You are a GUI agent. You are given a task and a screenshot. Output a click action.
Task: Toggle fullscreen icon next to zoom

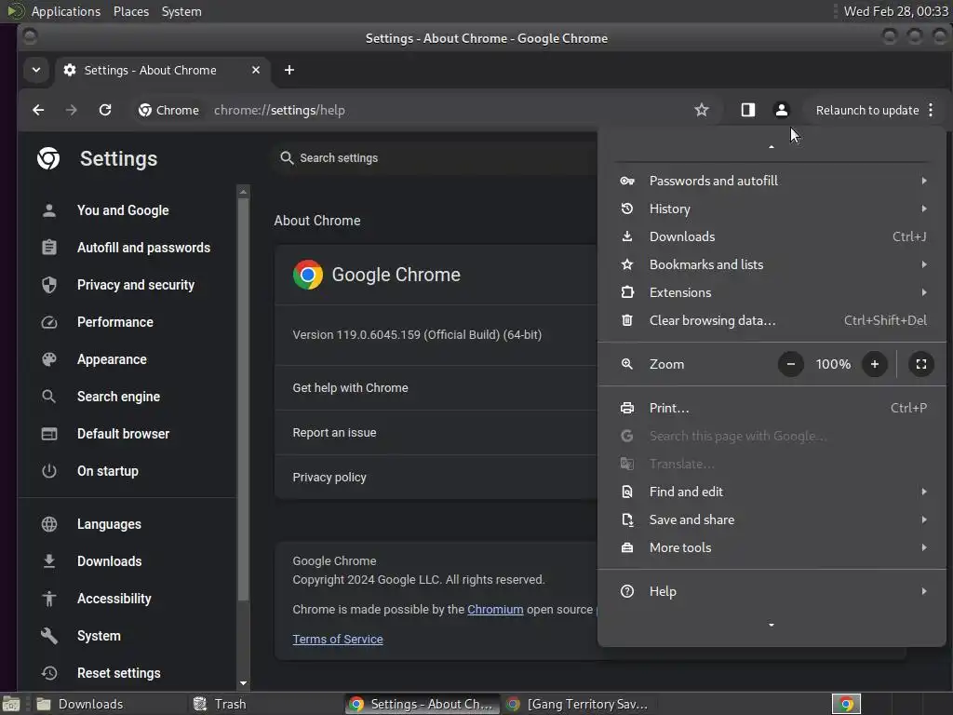[920, 364]
